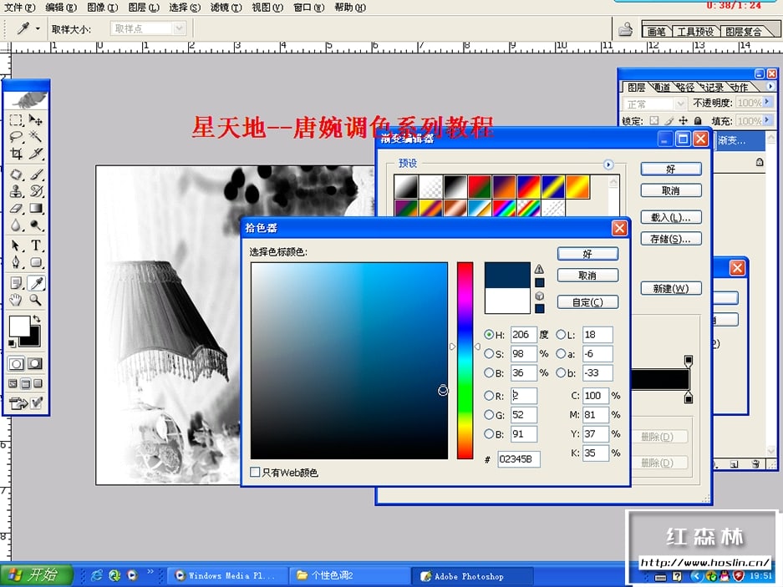Open the 文件 (File) menu

click(19, 8)
